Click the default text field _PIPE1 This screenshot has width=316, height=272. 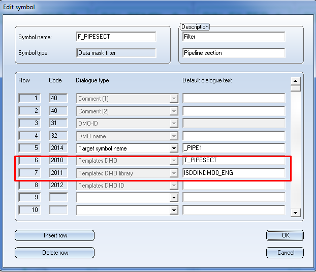(x=234, y=148)
